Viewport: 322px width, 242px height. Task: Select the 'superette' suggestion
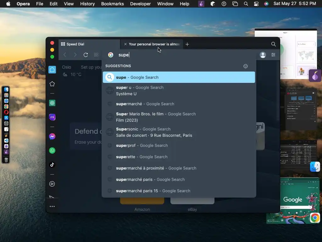pos(179,157)
